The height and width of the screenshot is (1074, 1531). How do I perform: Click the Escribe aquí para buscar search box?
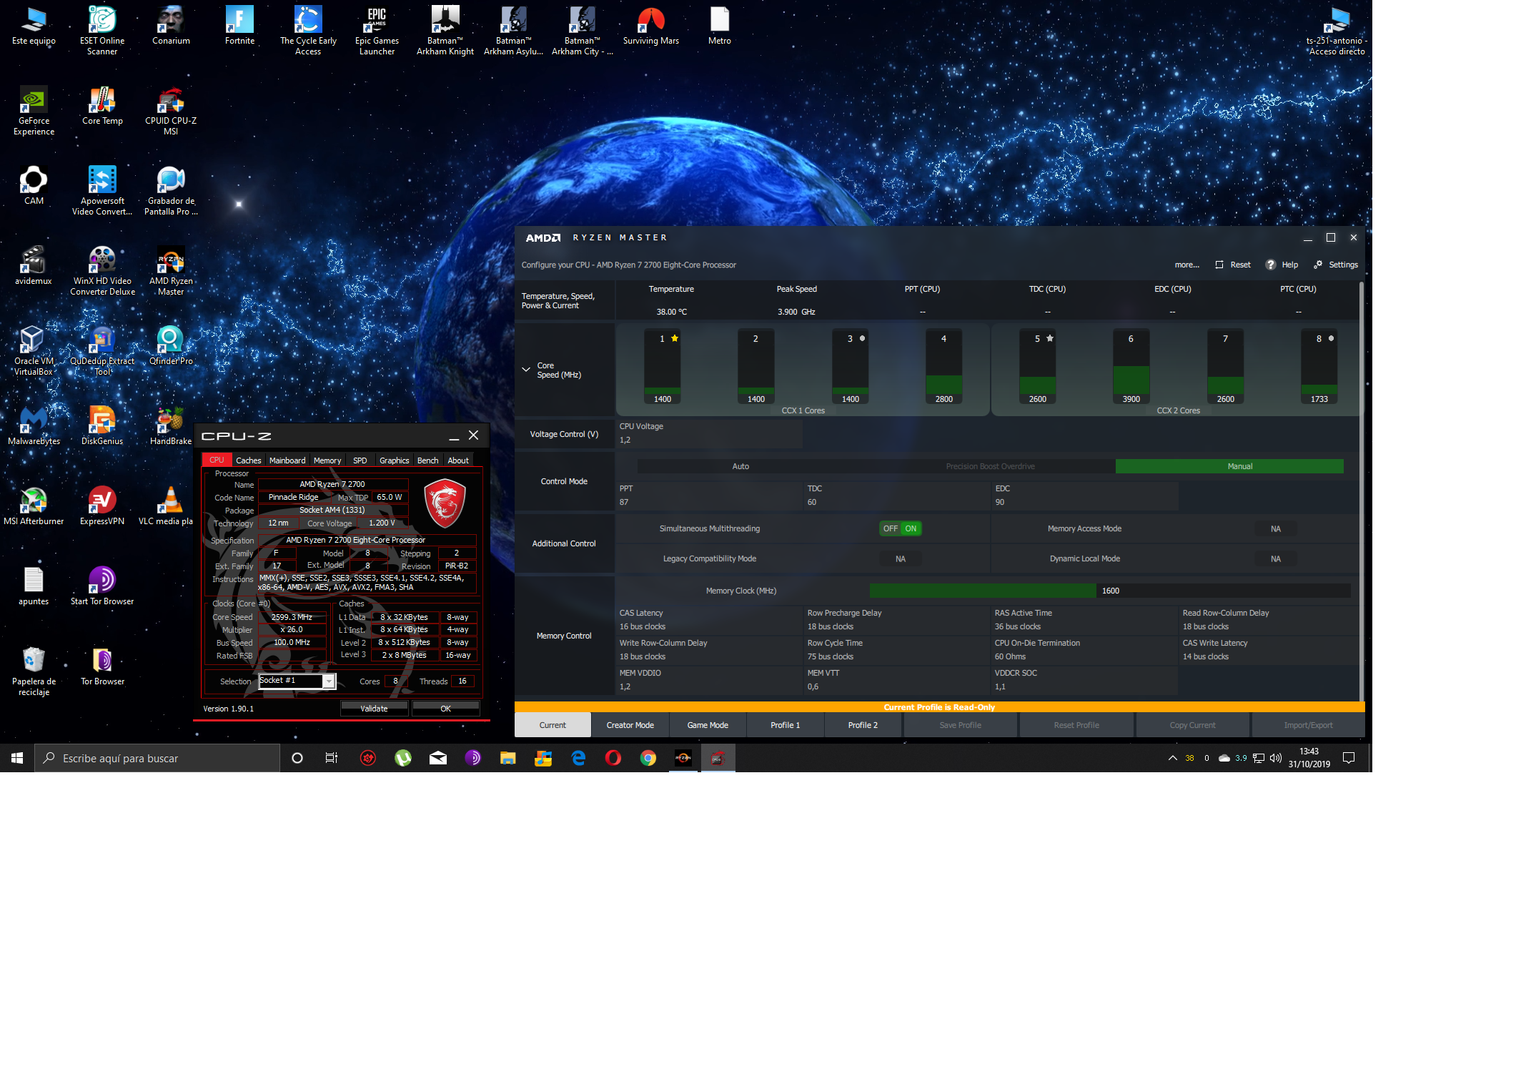(x=157, y=758)
